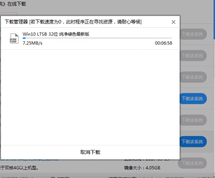Image resolution: width=215 pixels, height=178 pixels.
Task: Select the Win10 LTSB 32位 download entry name
Action: (56, 34)
